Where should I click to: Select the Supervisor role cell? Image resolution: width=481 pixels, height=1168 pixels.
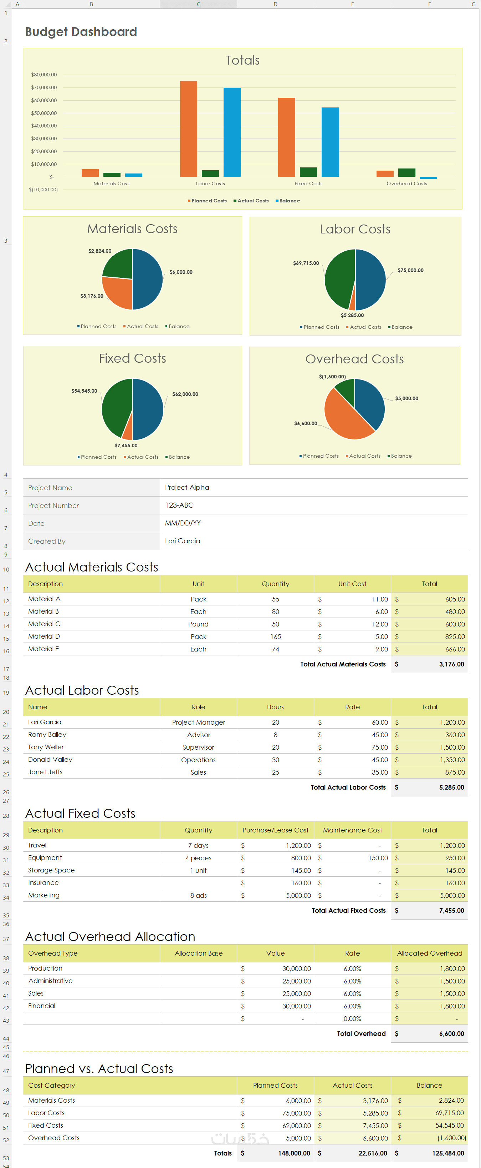[x=198, y=747]
